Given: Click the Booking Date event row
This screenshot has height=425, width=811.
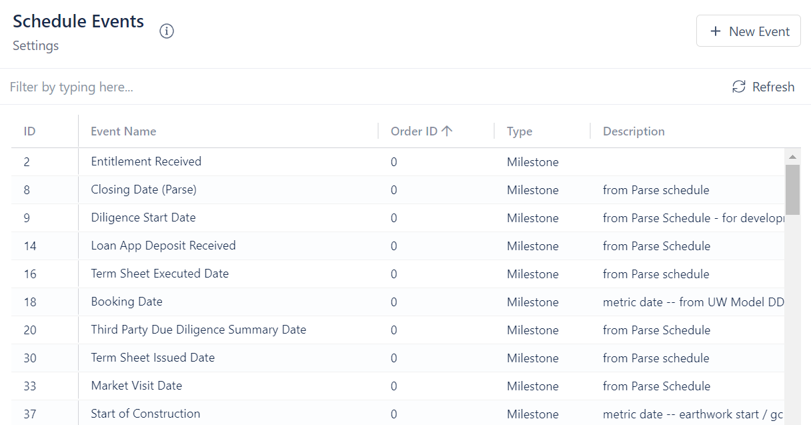Looking at the screenshot, I should point(127,302).
